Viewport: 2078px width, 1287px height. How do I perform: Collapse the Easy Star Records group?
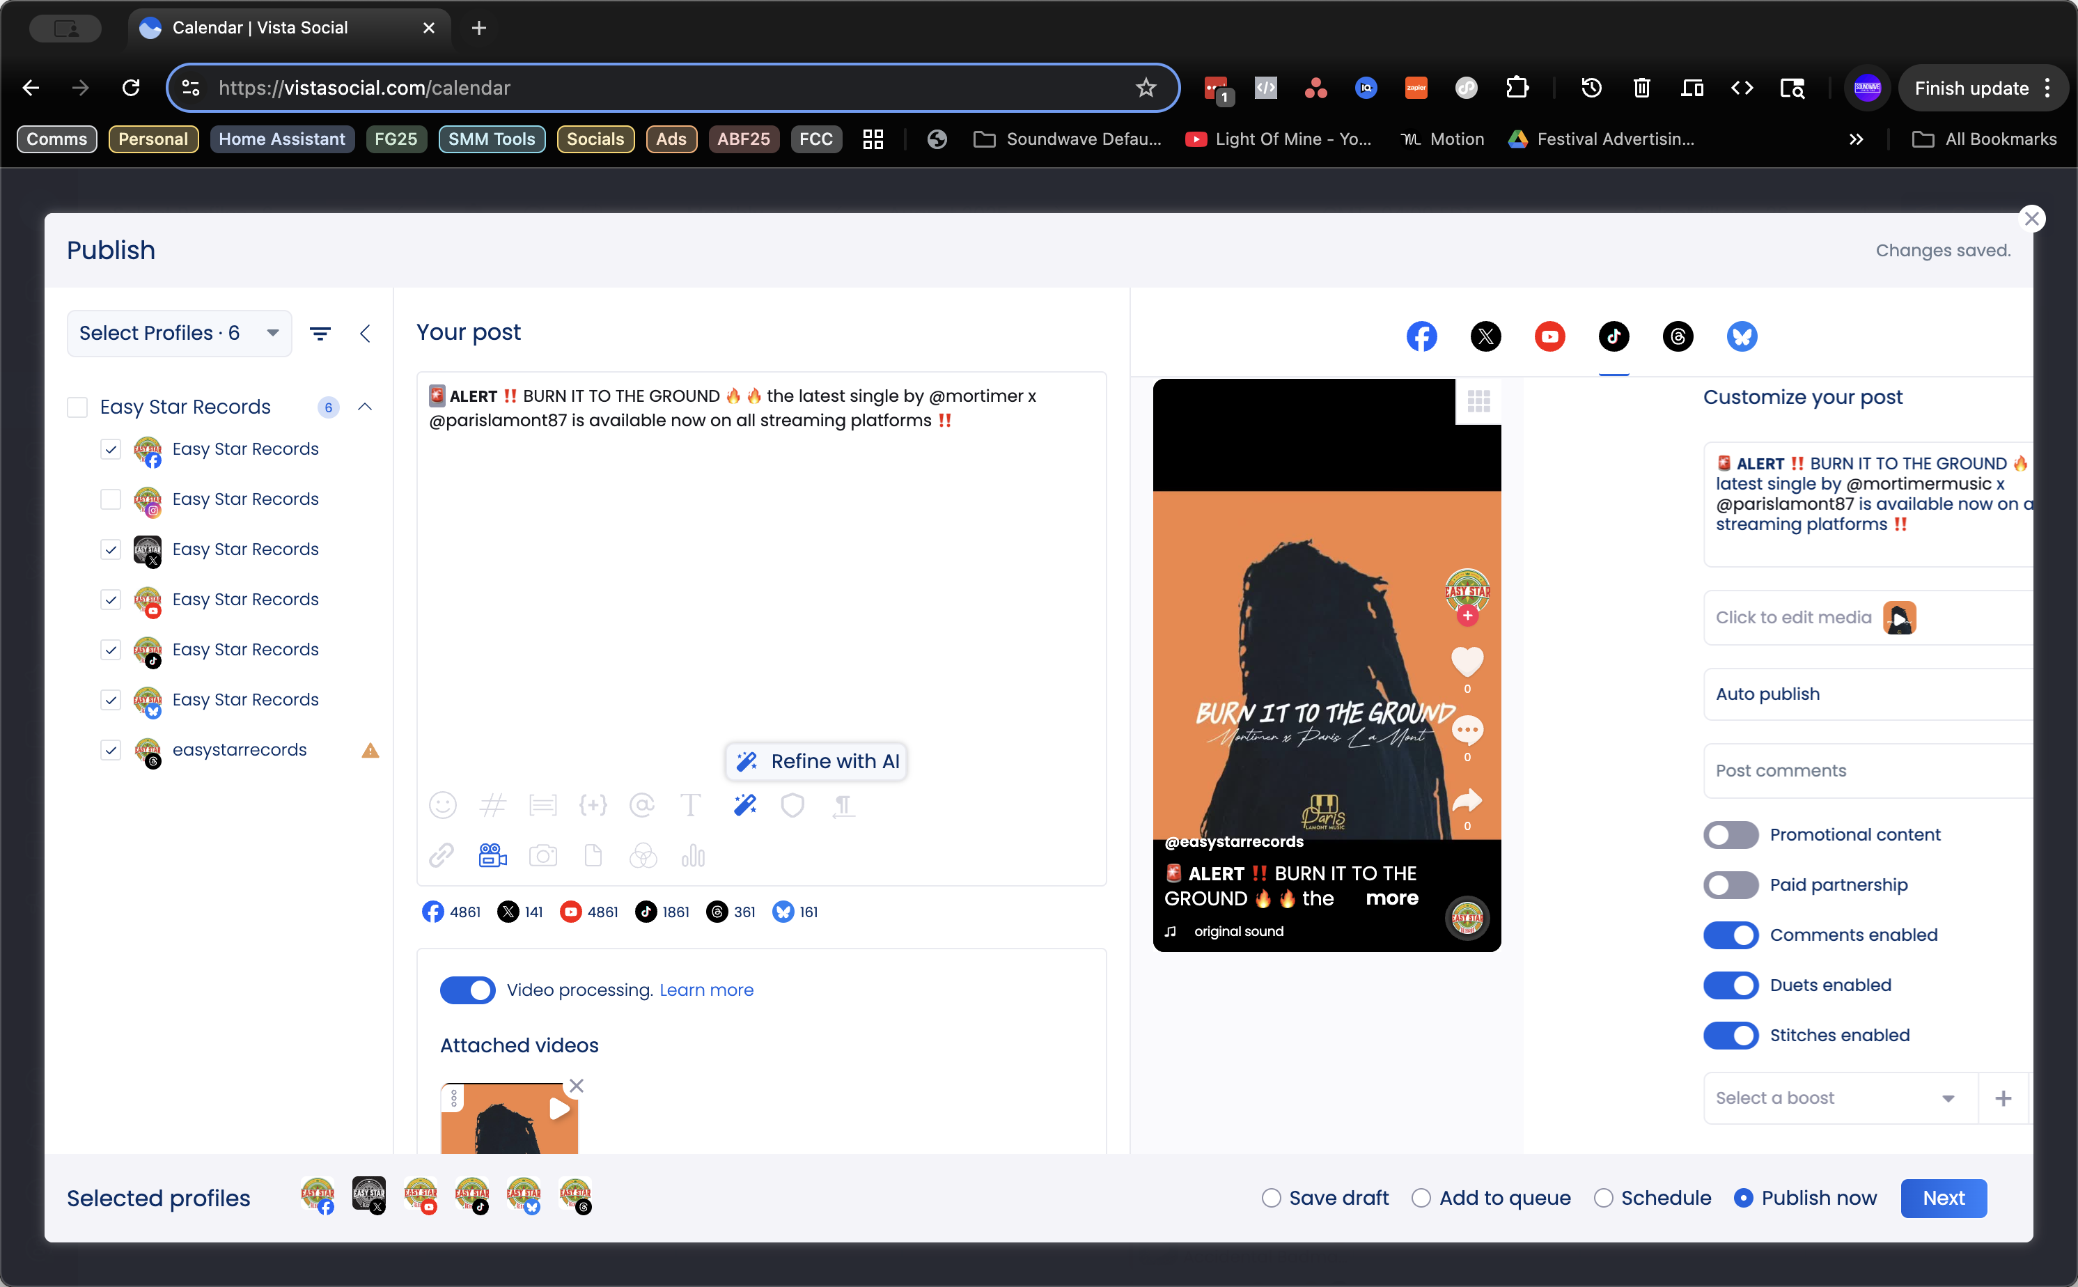(x=365, y=407)
